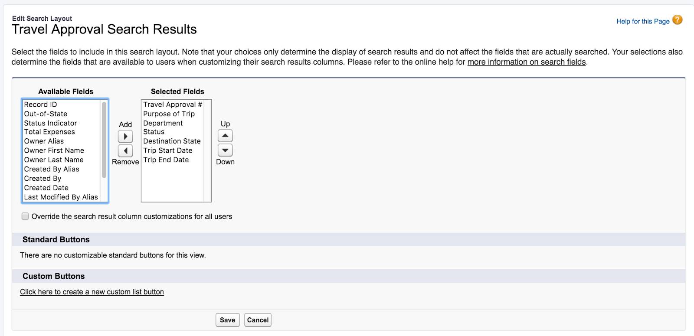Enable override search result column customizations
Screen dimensions: 694x336
[25, 216]
